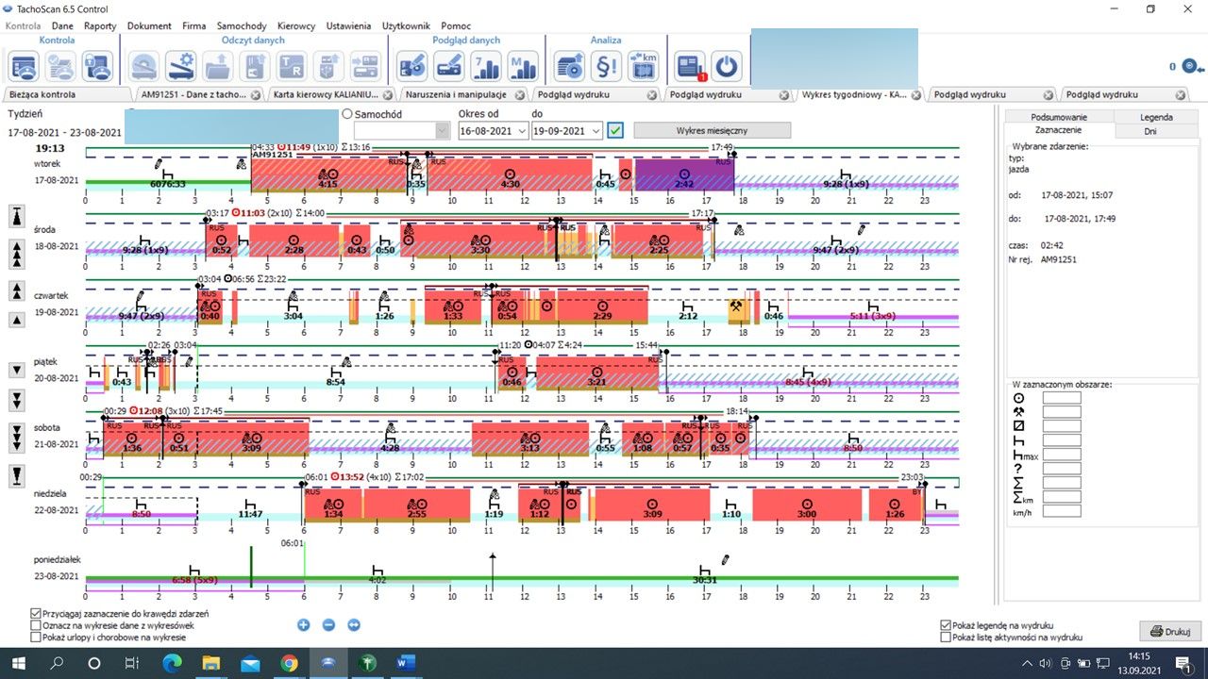Select the Samochód radio button
Screen dimensions: 1208x679
pyautogui.click(x=347, y=114)
